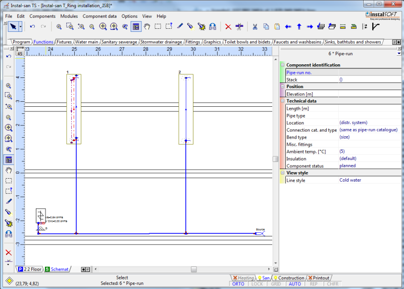
Task: Click the right-pointing component tab scroll arrow
Action: 399,42
